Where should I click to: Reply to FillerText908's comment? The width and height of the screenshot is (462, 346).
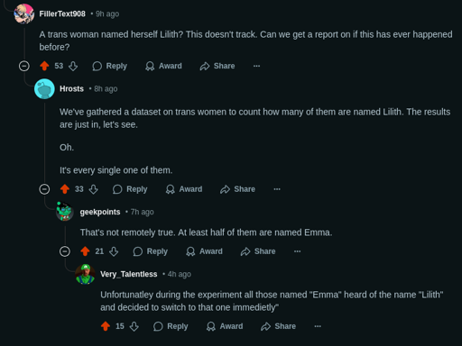point(110,66)
